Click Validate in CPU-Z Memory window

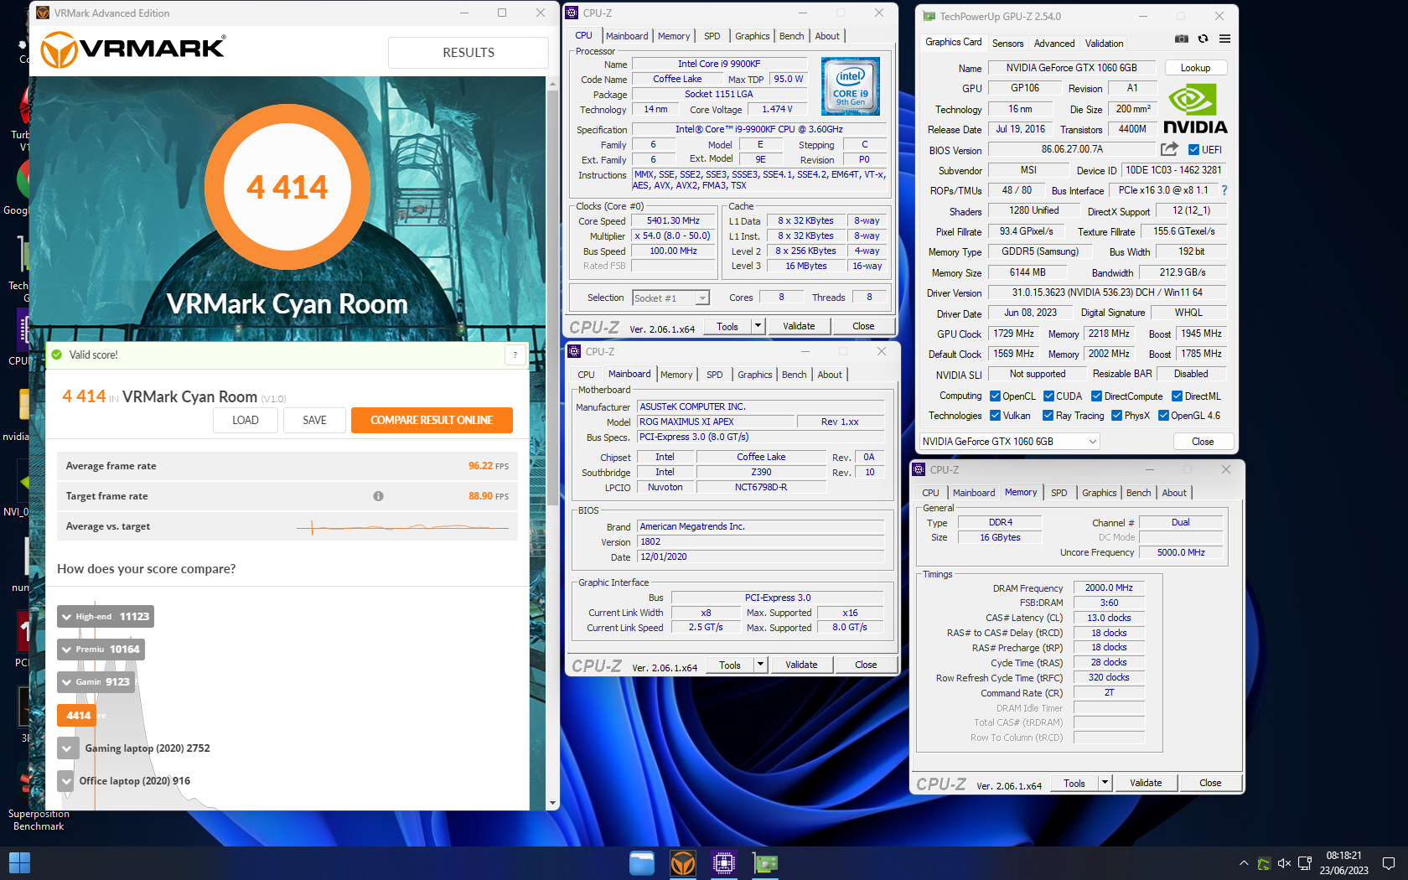tap(1145, 783)
